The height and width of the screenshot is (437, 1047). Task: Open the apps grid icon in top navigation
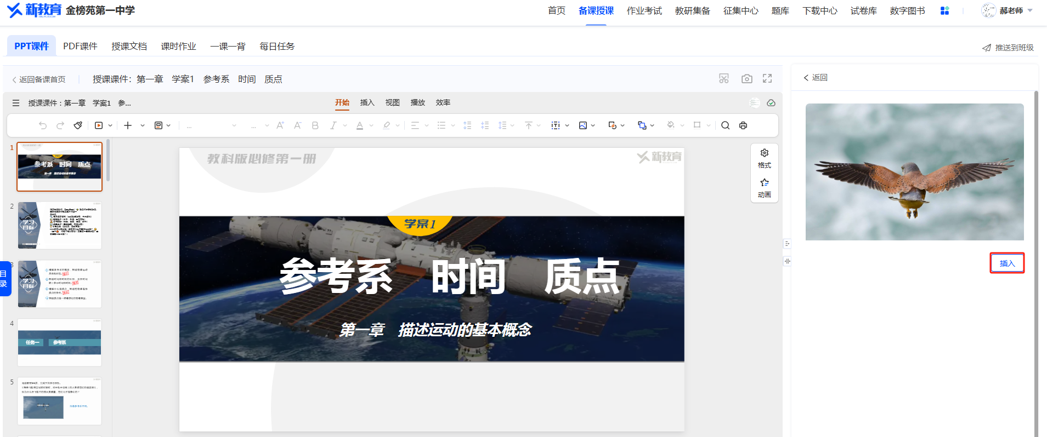pos(944,11)
